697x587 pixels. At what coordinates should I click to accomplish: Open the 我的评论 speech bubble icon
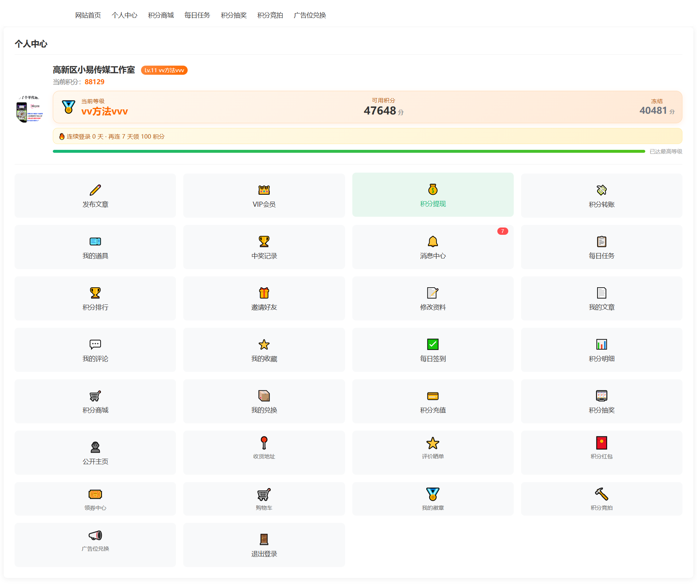[95, 344]
